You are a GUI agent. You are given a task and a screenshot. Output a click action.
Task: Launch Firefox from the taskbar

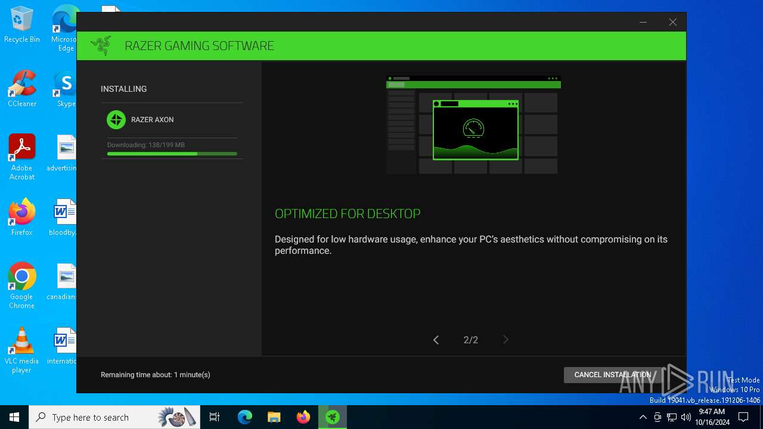pos(303,417)
